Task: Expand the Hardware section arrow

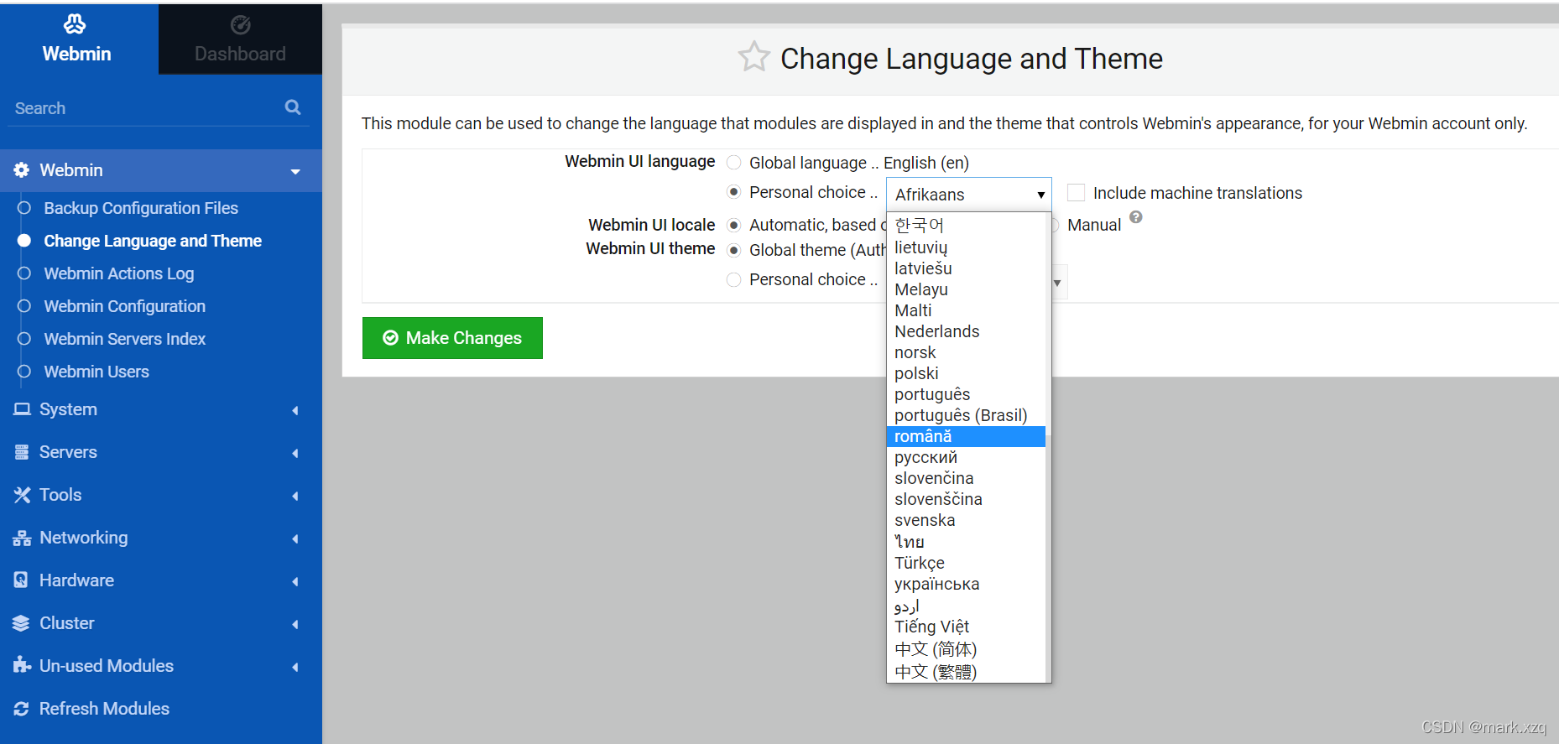Action: point(295,581)
